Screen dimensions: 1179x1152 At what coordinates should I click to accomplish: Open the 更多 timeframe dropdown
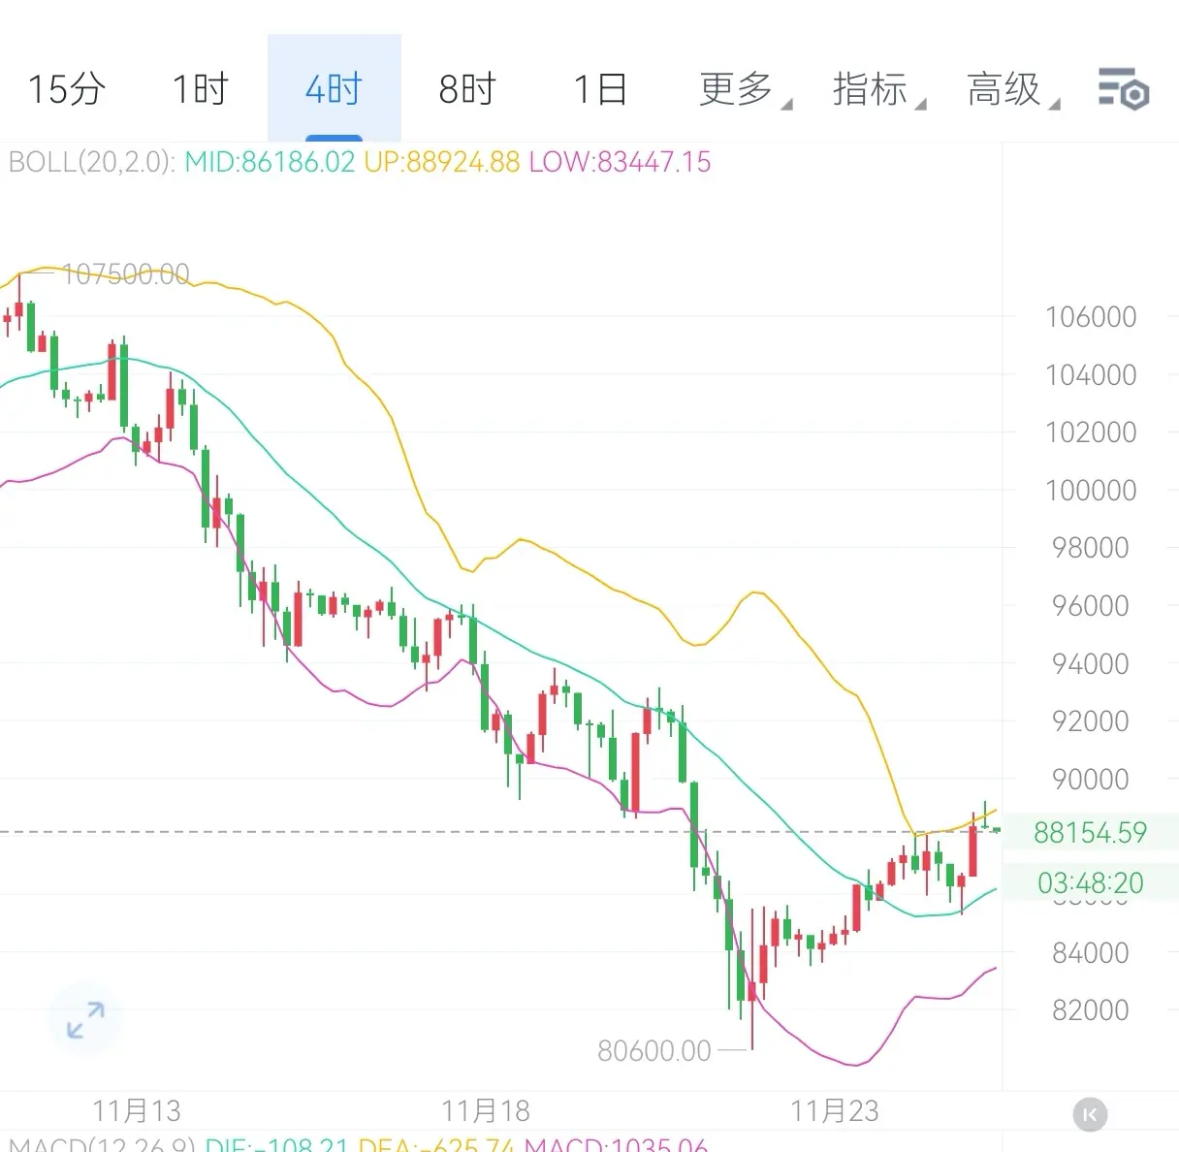(x=745, y=89)
